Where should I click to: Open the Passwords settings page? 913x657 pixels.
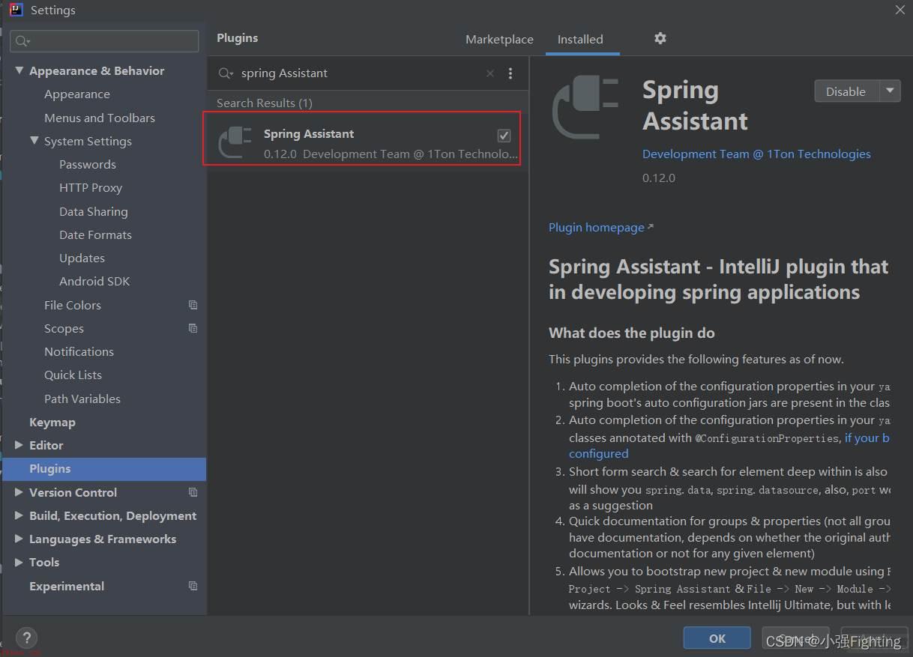[x=87, y=164]
